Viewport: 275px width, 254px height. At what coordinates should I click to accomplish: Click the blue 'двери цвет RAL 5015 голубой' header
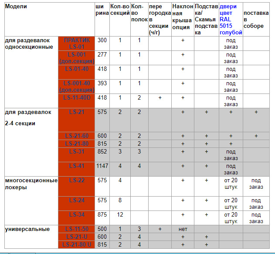click(231, 20)
